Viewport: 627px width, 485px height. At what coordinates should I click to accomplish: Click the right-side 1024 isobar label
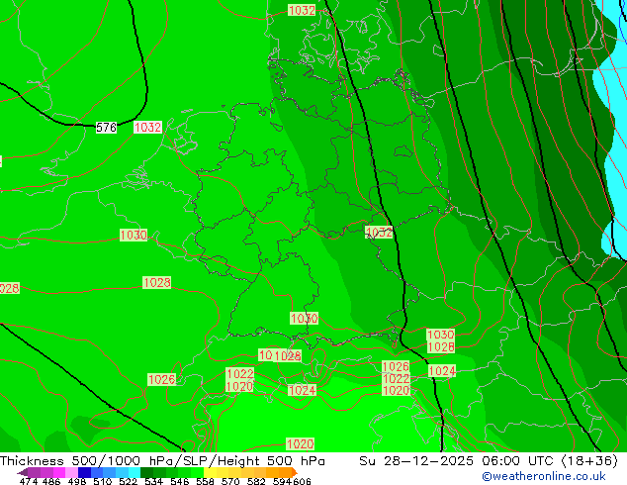point(442,371)
